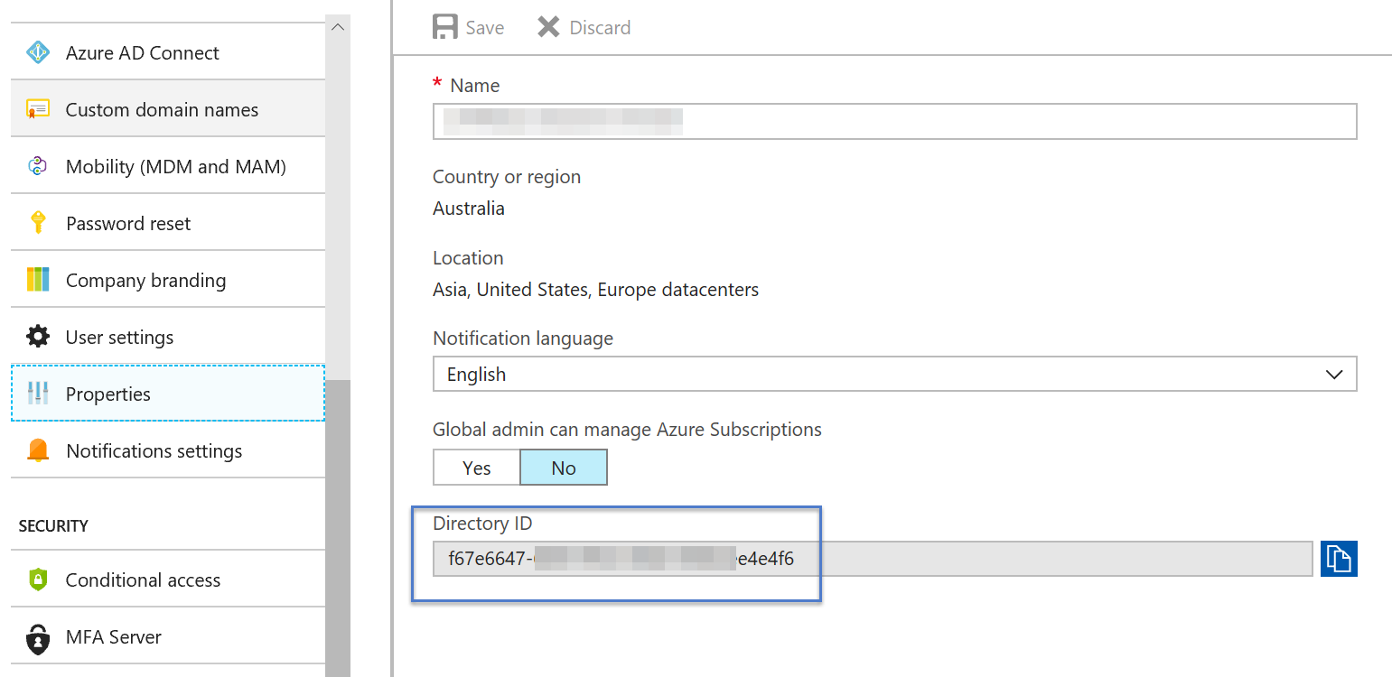The height and width of the screenshot is (677, 1392).
Task: Set Global admin manage subscriptions to Yes
Action: point(476,468)
